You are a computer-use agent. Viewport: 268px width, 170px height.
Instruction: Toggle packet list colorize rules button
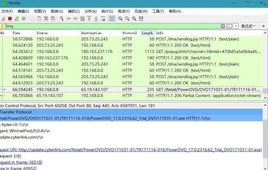pyautogui.click(x=112, y=18)
